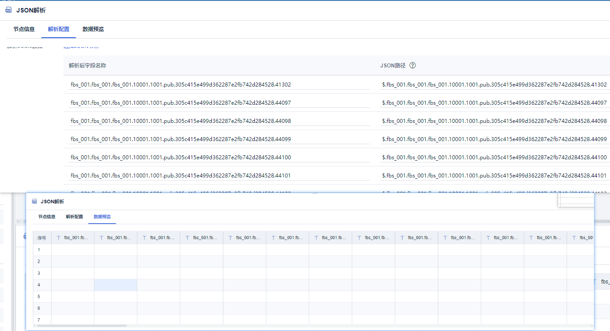Click JSON path field starting with $ ending 44099

pyautogui.click(x=495, y=139)
